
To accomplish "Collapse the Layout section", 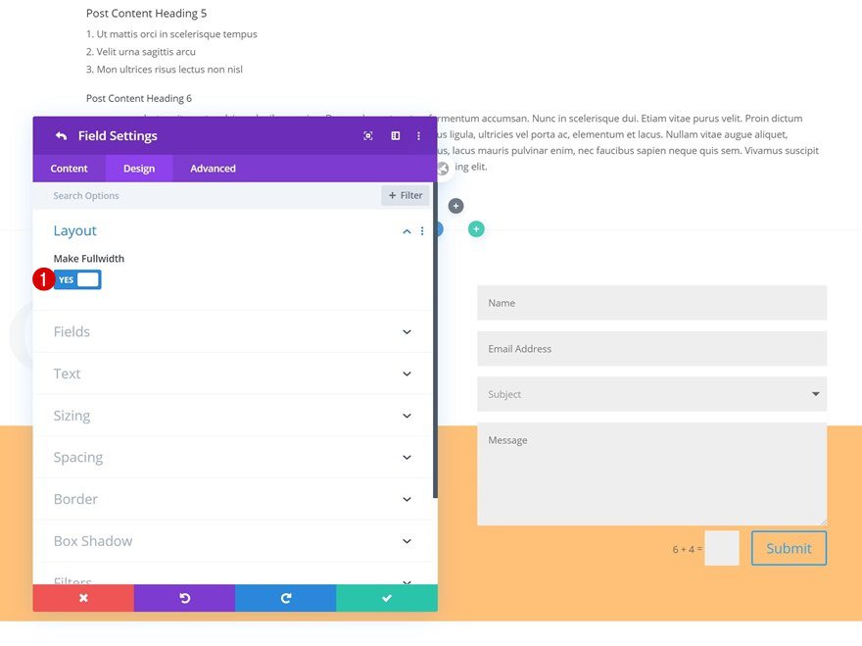I will (x=406, y=230).
